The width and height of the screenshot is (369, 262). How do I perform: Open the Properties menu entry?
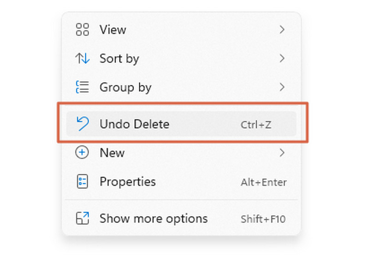pos(181,181)
